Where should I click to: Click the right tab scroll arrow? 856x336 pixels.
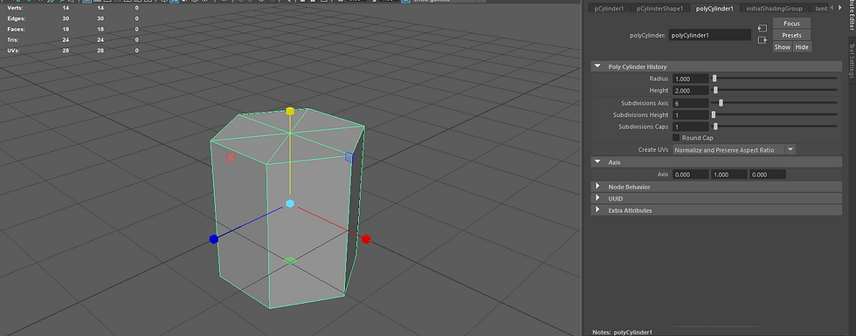(x=839, y=8)
